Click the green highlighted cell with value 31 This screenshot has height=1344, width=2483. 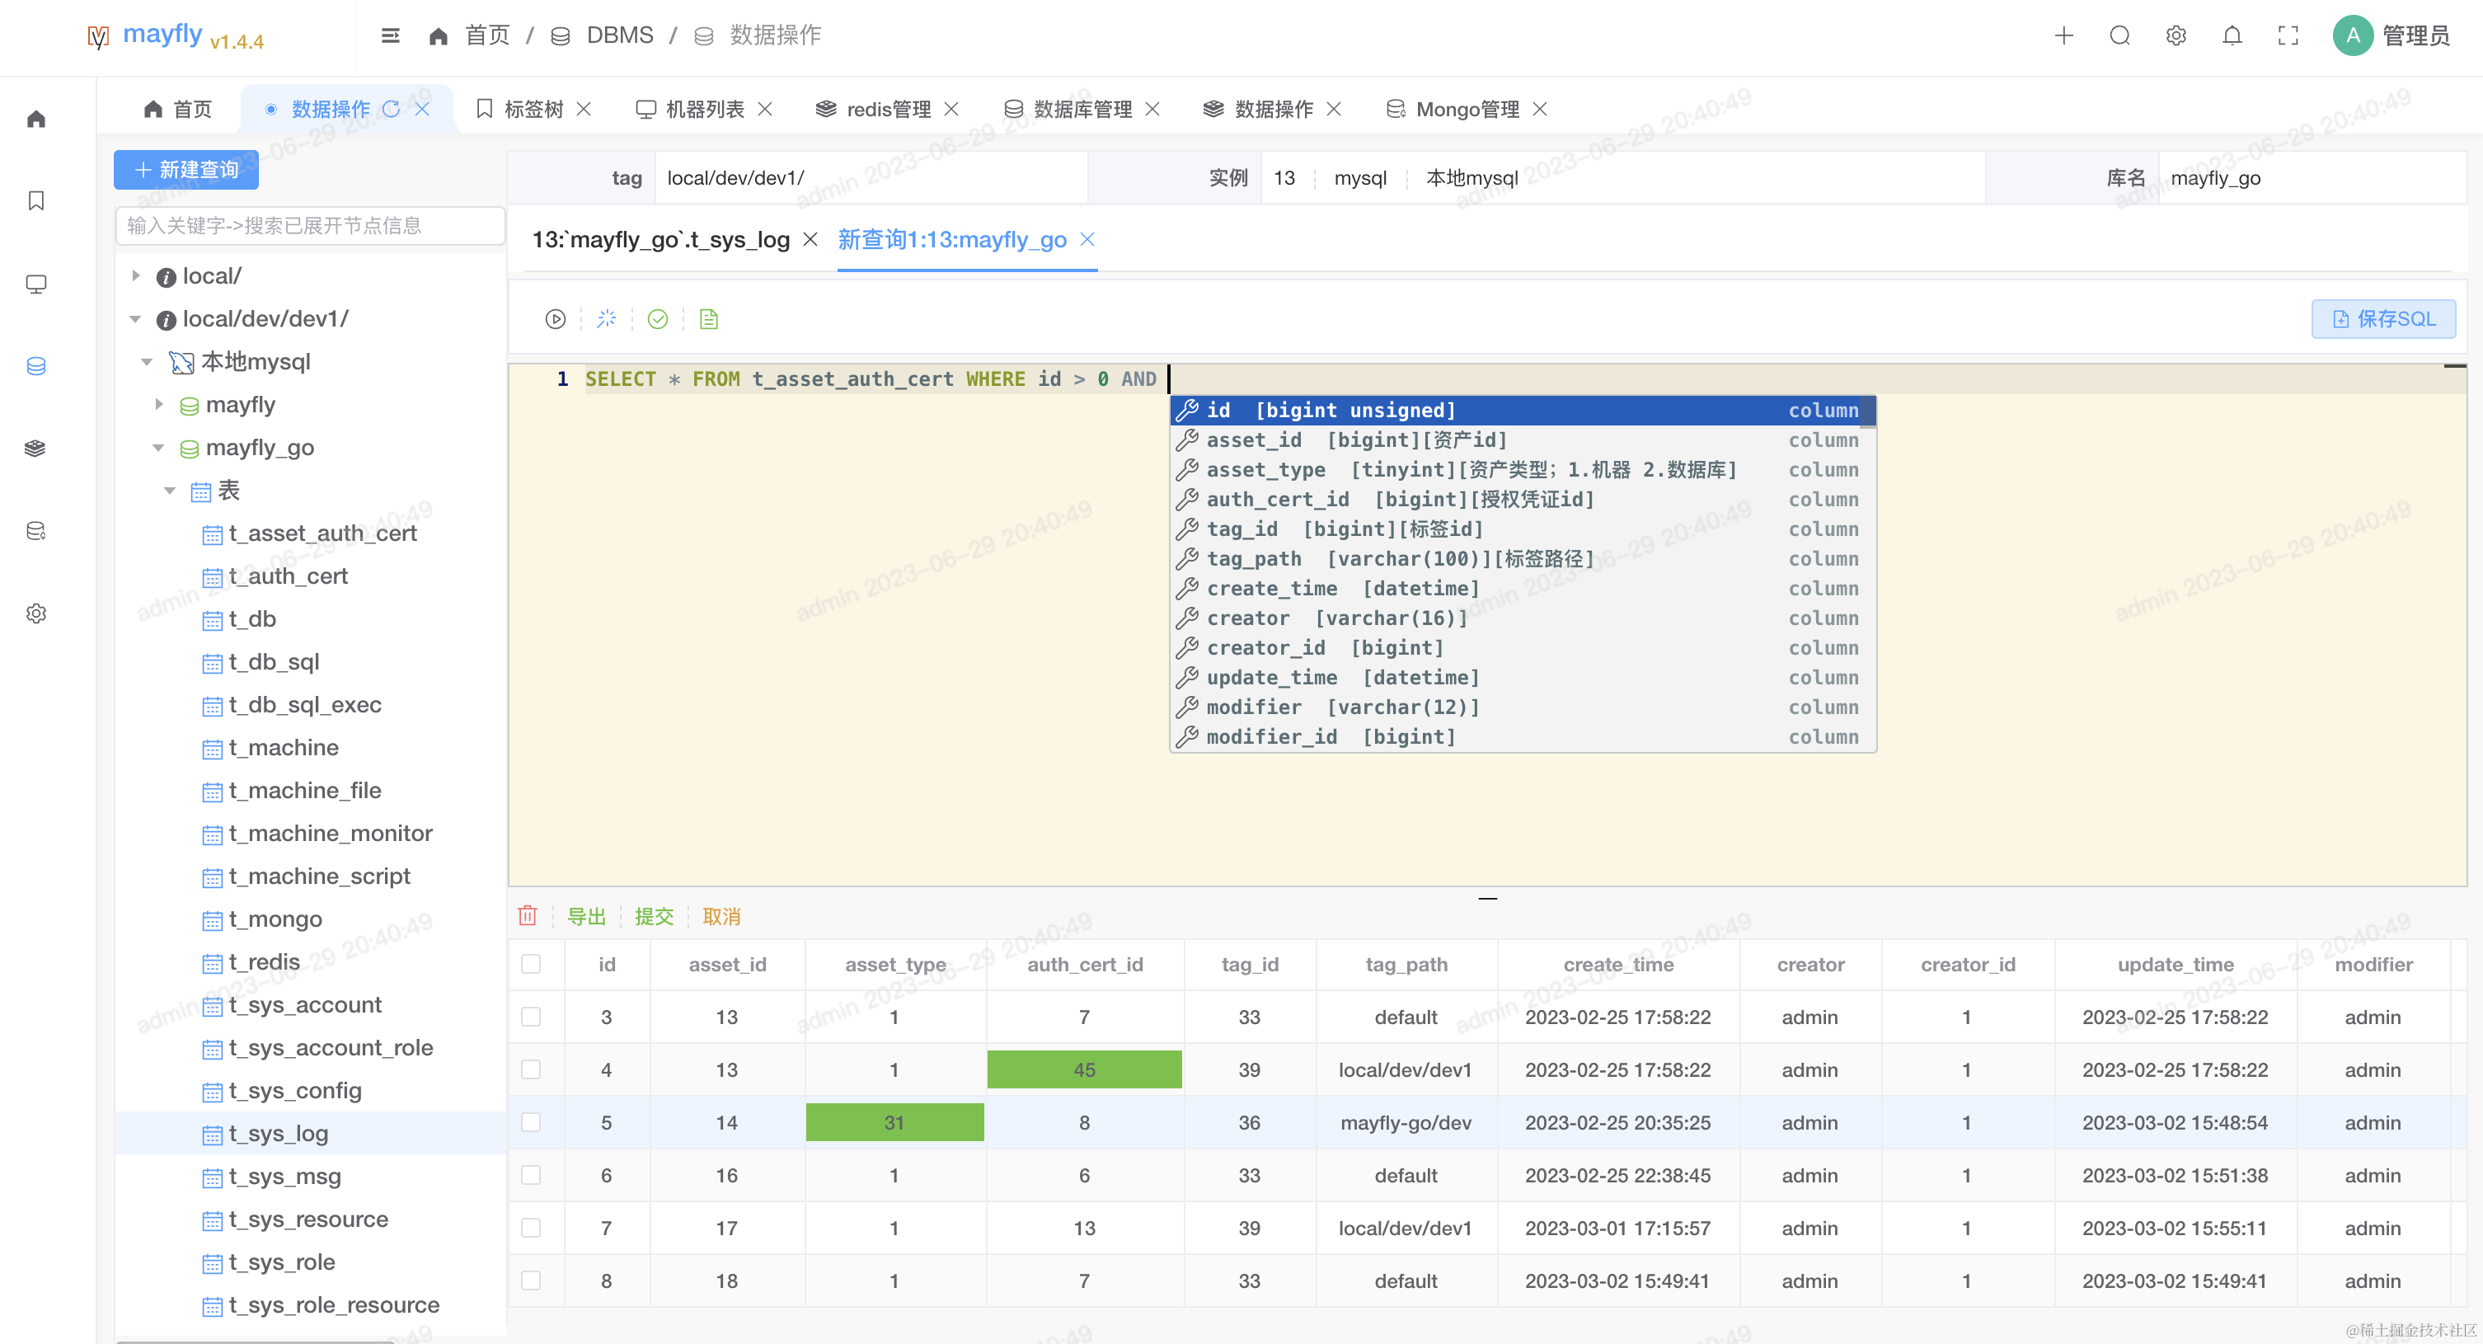[x=894, y=1122]
